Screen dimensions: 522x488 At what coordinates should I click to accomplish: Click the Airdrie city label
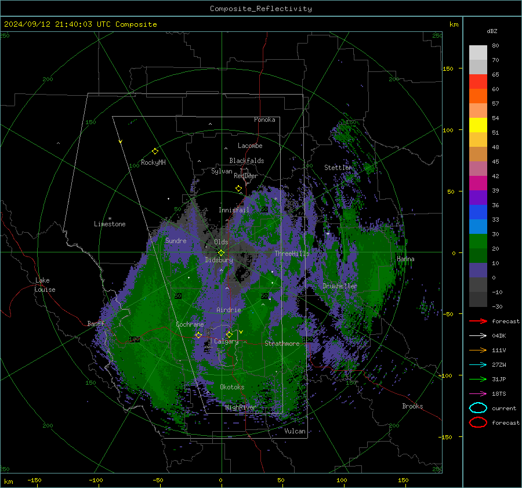[229, 310]
